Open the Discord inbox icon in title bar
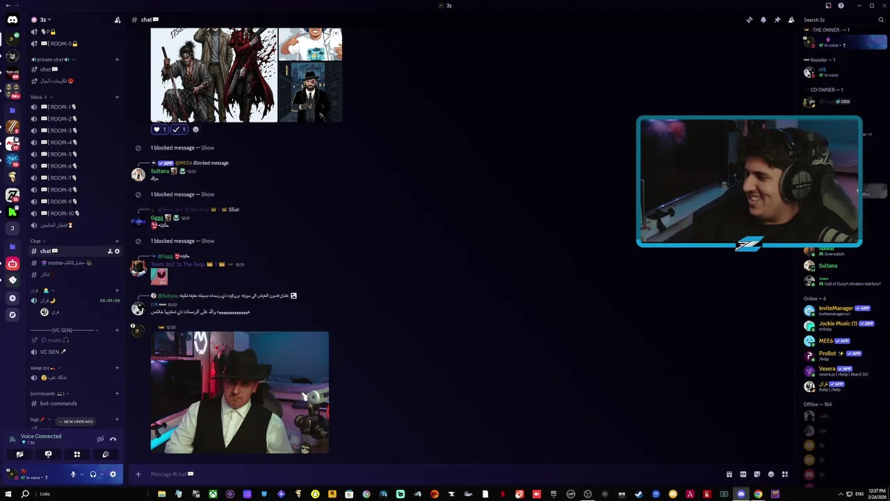The image size is (890, 501). point(828,6)
